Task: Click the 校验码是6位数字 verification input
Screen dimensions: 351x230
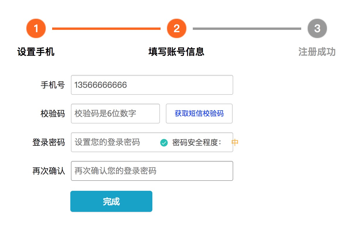Action: tap(115, 114)
